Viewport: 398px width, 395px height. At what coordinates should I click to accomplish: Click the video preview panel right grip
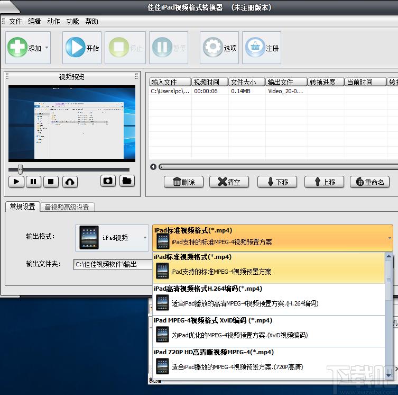coord(136,76)
